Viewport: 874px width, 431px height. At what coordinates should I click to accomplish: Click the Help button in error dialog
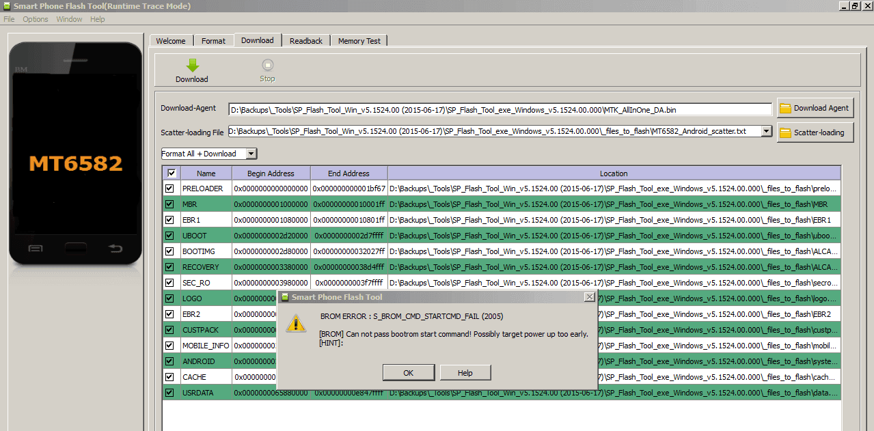coord(465,373)
